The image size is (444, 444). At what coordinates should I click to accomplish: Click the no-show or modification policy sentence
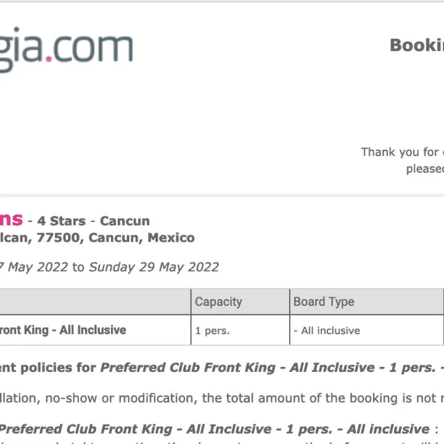click(x=222, y=398)
